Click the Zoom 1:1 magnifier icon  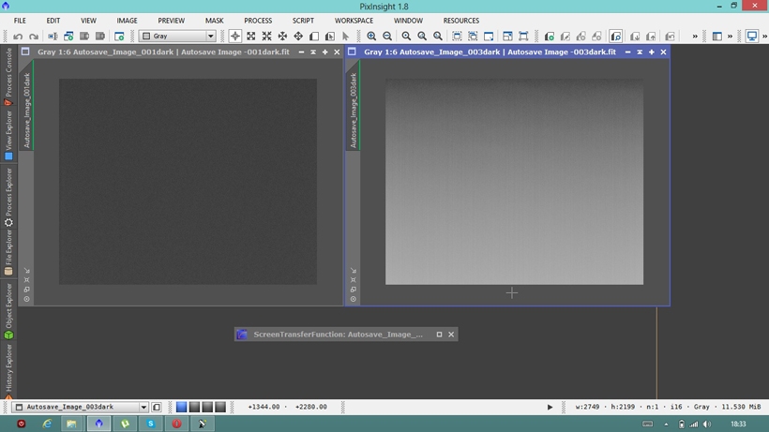tap(406, 37)
